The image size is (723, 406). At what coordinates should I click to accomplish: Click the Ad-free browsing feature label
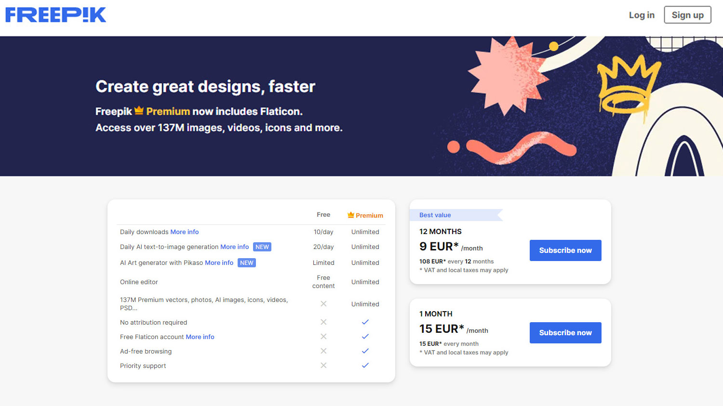[146, 351]
